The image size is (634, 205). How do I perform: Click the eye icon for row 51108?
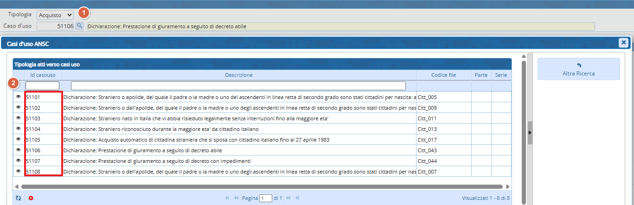click(19, 171)
